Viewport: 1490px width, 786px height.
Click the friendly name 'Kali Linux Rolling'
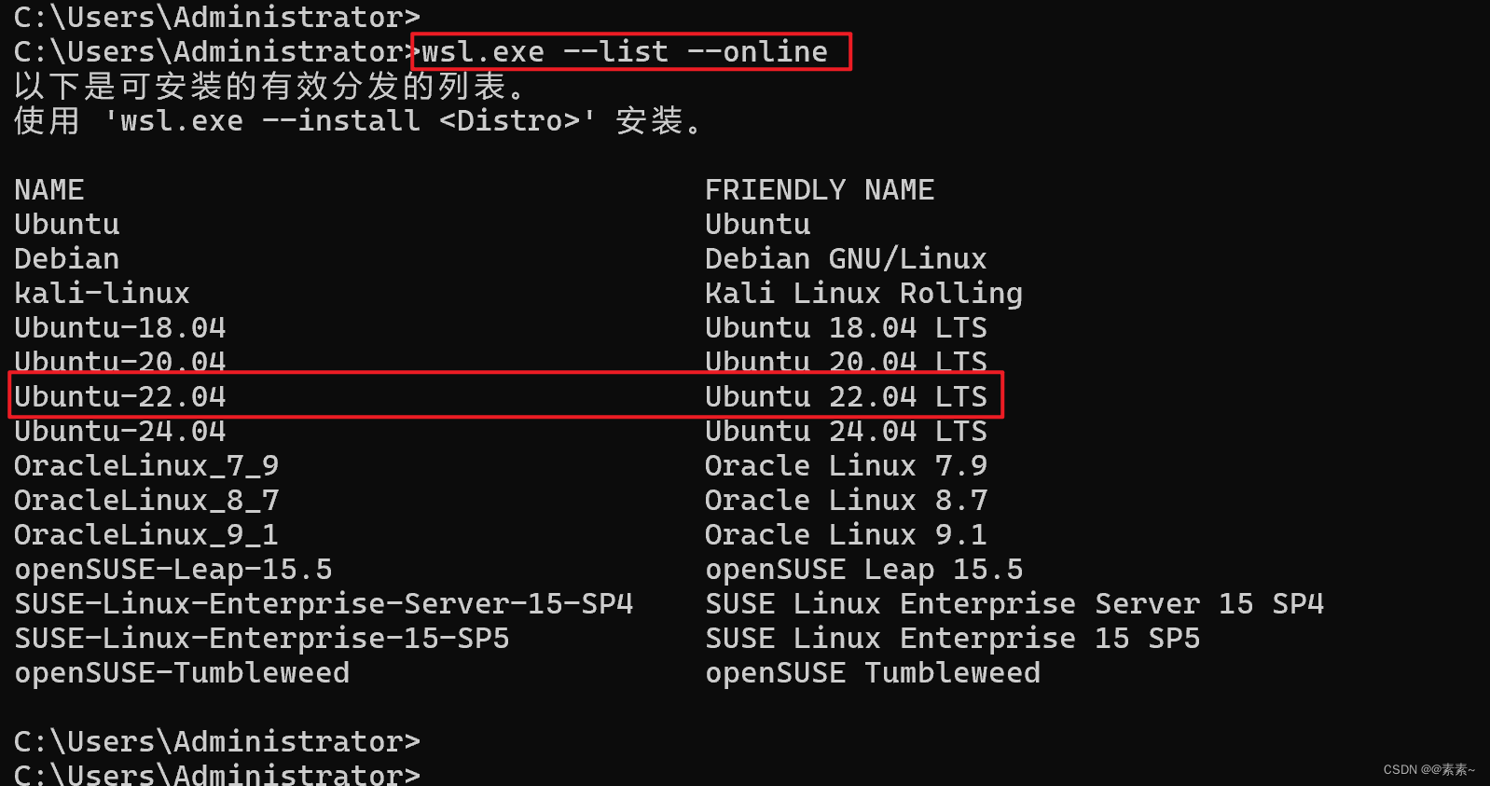pos(863,293)
